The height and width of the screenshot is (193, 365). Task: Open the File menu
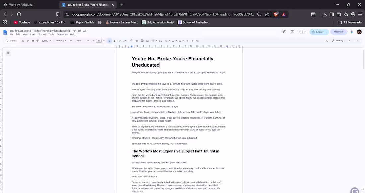(x=12, y=35)
